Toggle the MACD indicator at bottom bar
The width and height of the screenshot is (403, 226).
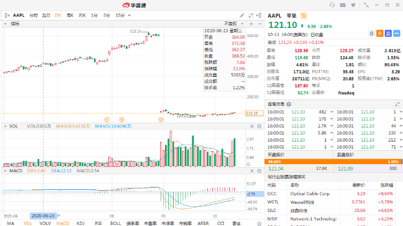point(63,223)
